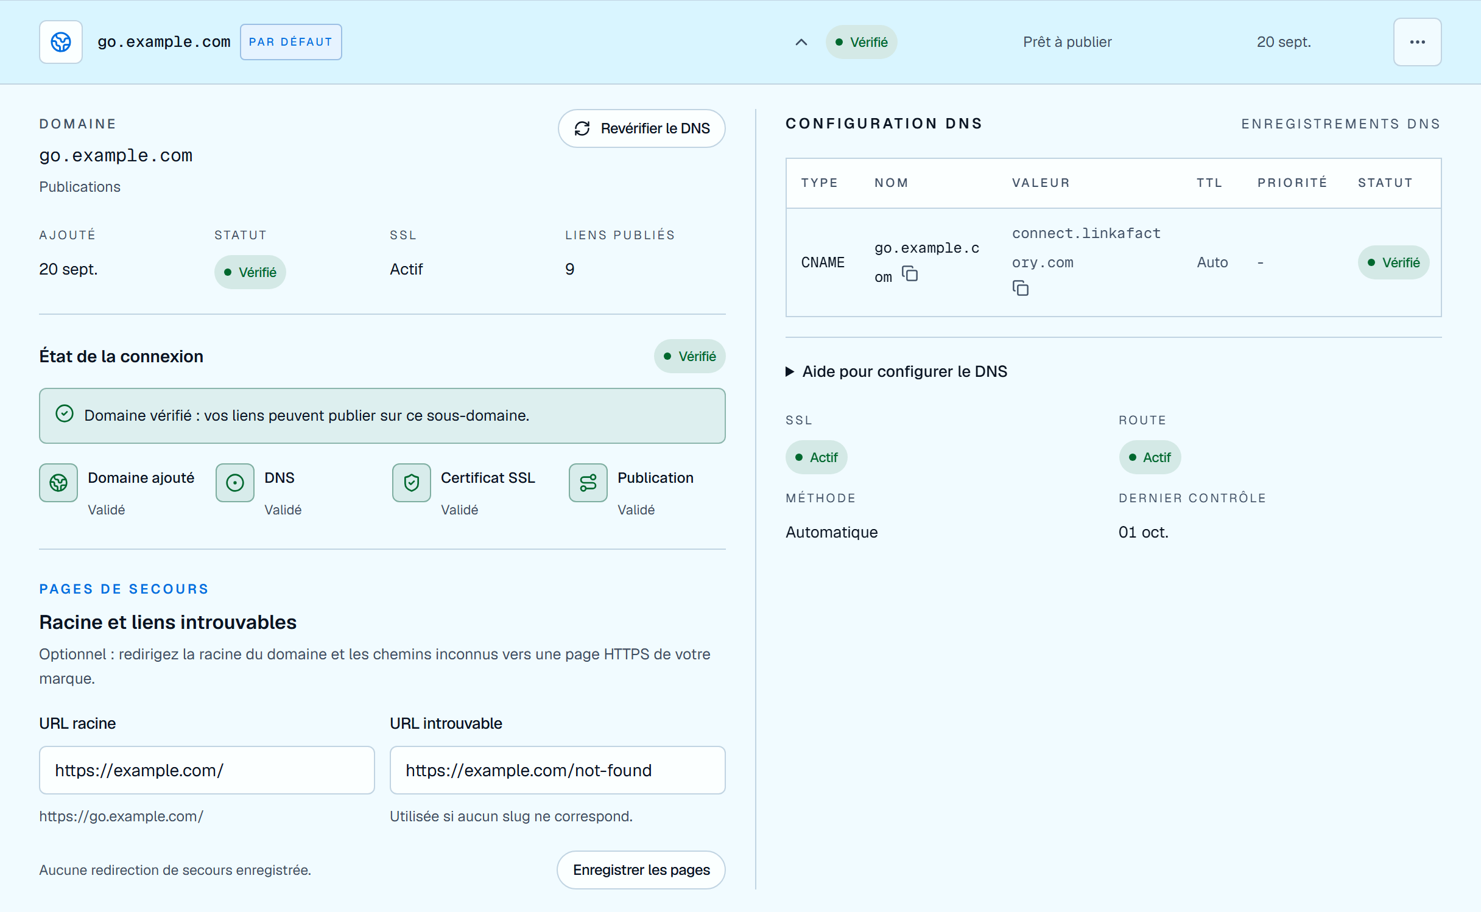Click the Vérifié badge next to État de la connexion
Image resolution: width=1481 pixels, height=912 pixels.
coord(690,356)
